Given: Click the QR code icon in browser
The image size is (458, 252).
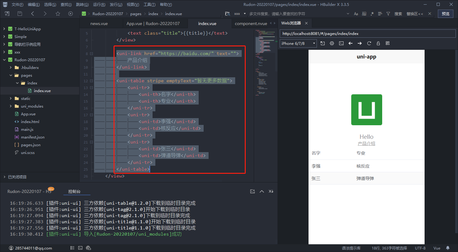Looking at the screenshot, I should pos(387,43).
